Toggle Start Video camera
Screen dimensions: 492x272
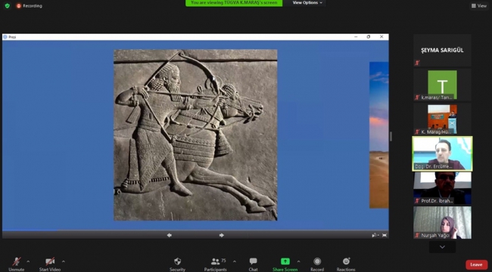[50, 261]
